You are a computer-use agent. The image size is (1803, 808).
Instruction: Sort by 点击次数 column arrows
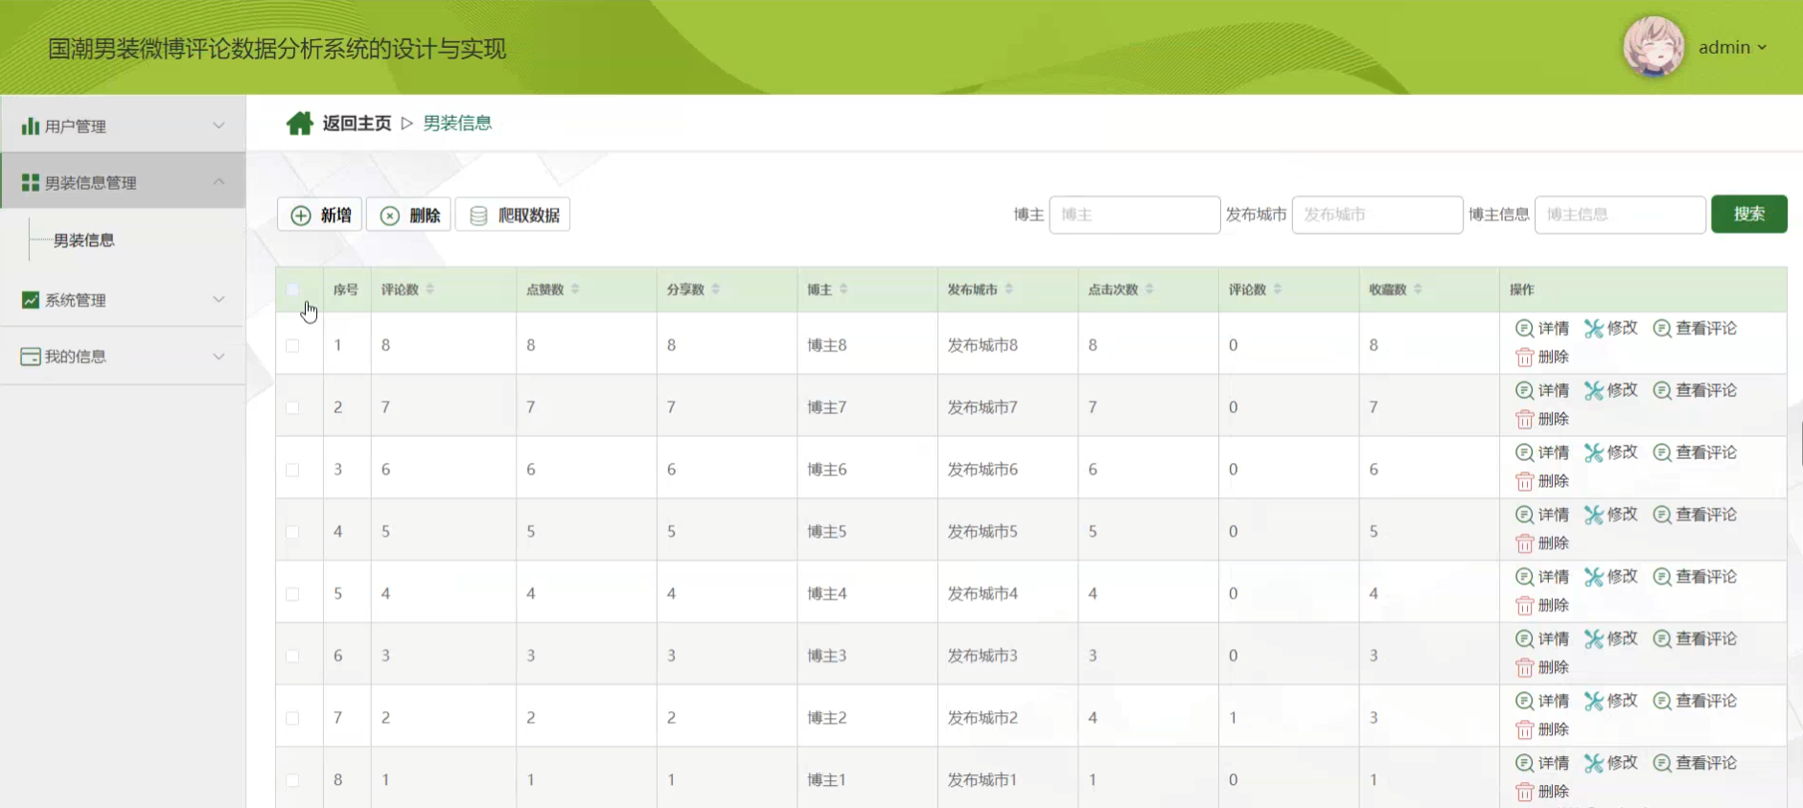(x=1149, y=289)
